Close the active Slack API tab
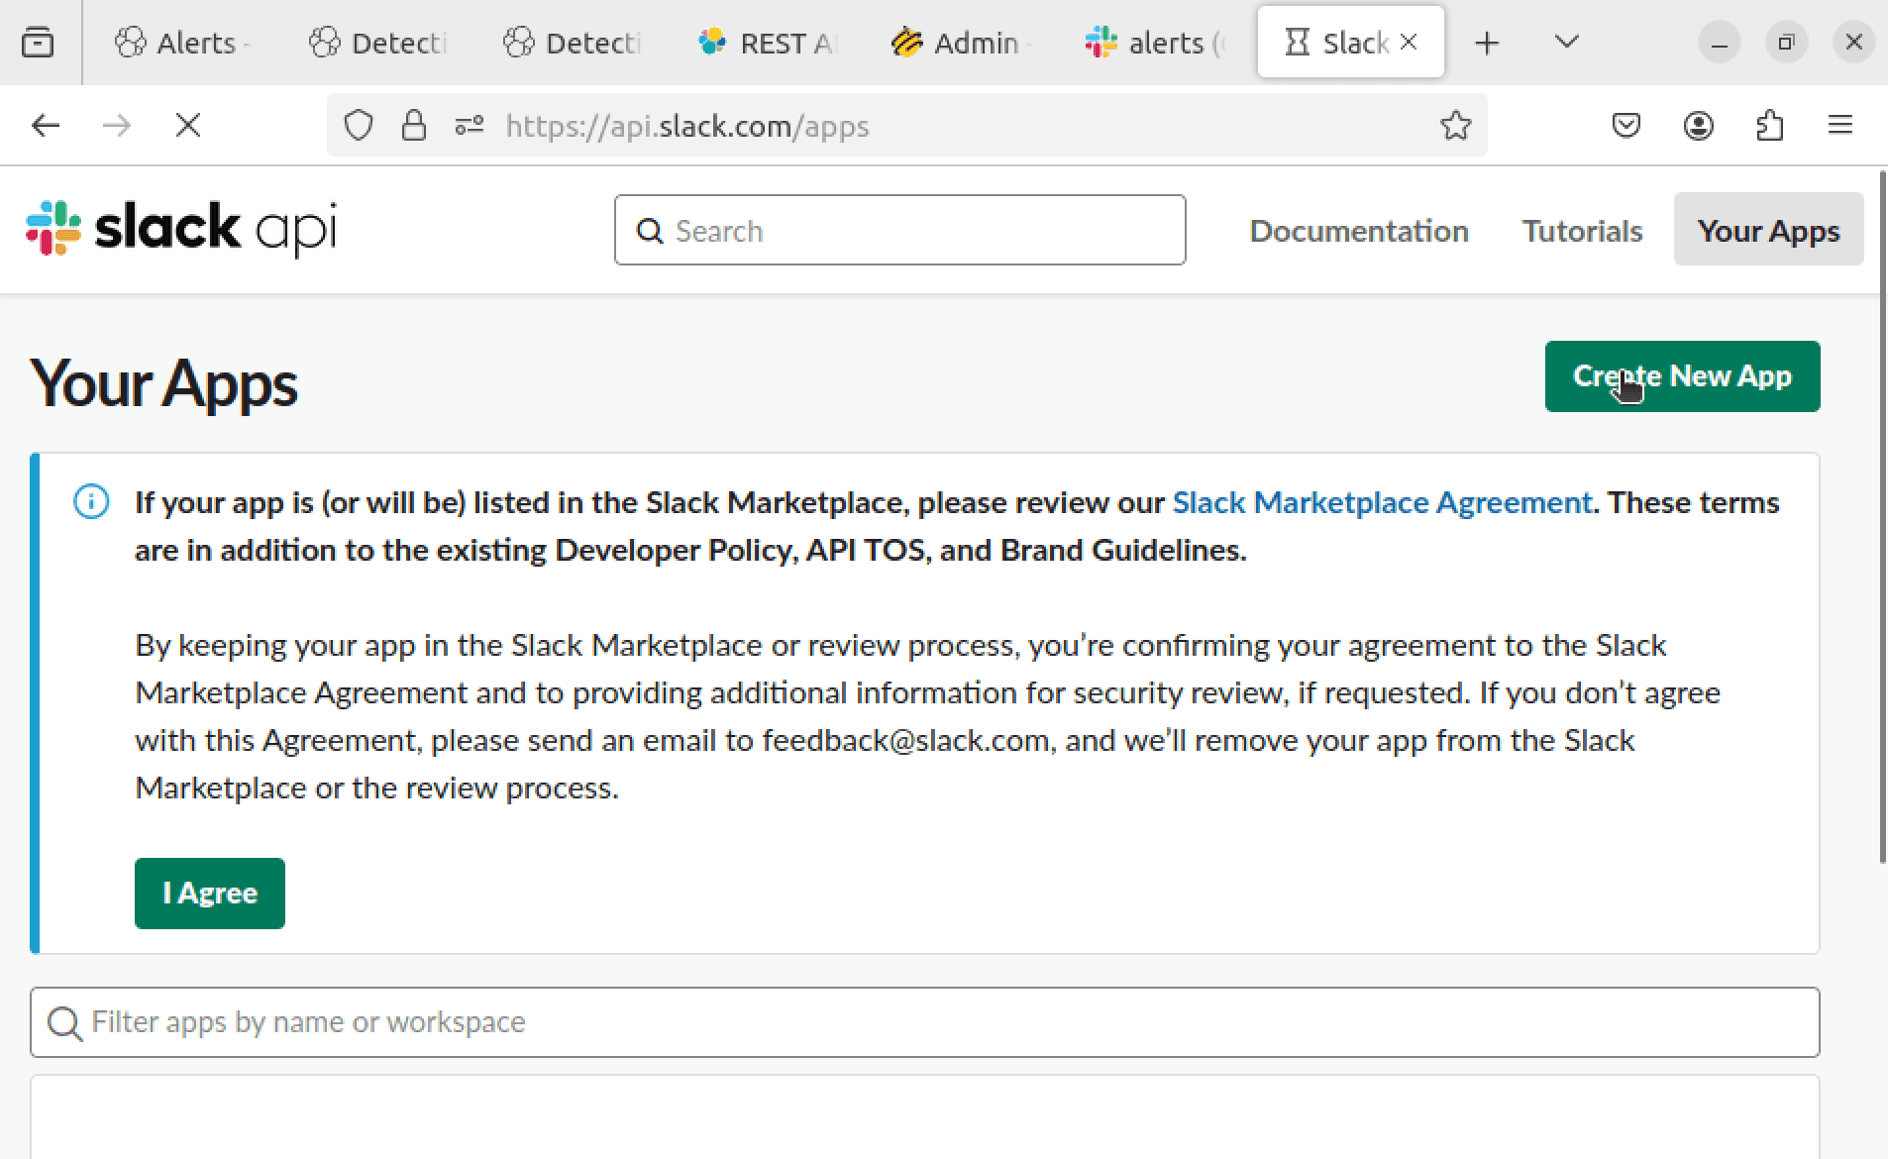The image size is (1888, 1159). click(1409, 43)
